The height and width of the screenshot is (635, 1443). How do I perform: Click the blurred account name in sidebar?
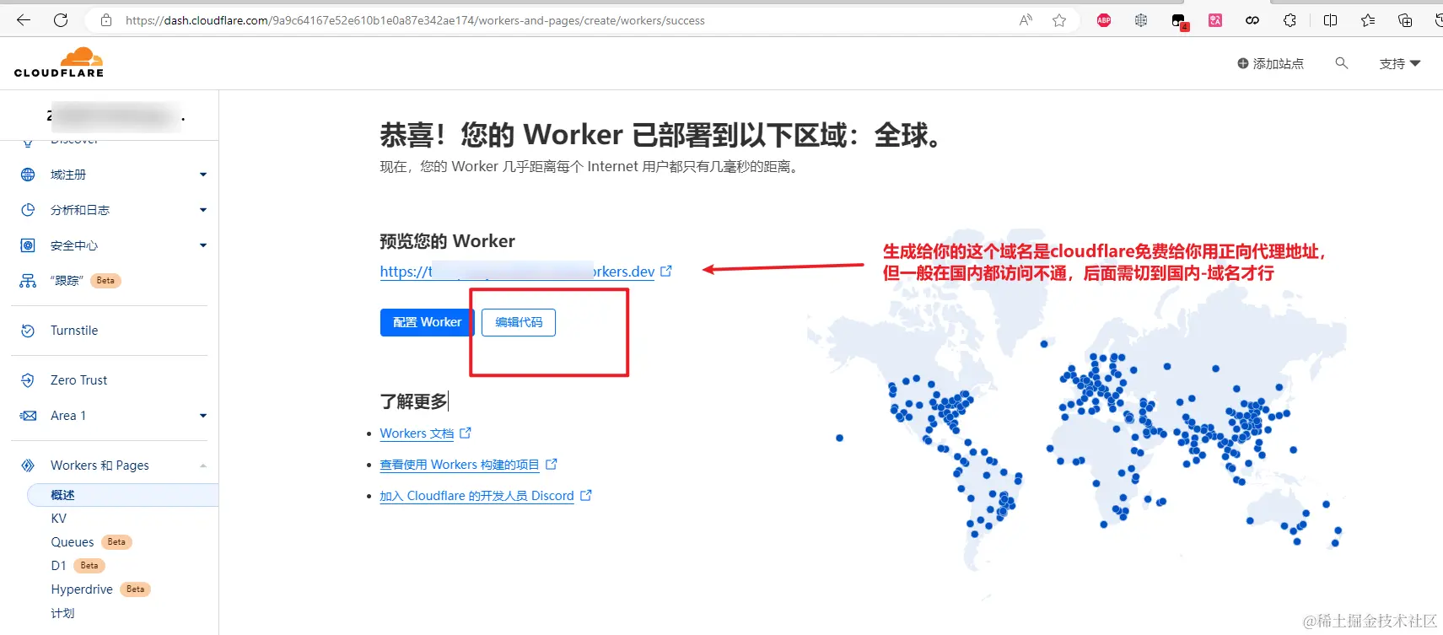[116, 116]
